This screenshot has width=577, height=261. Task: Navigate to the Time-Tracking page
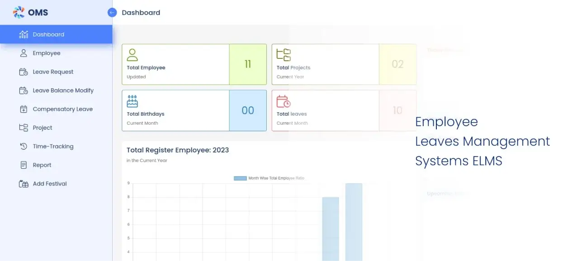coord(53,146)
